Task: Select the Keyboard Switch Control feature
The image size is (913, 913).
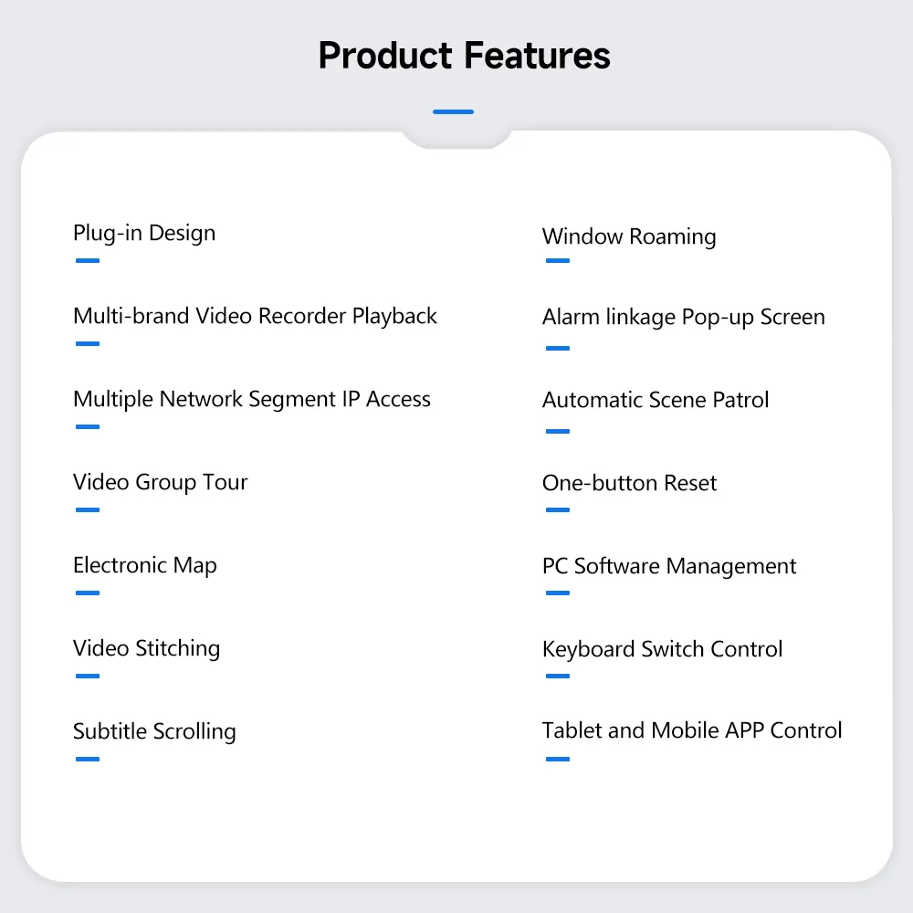Action: [662, 650]
